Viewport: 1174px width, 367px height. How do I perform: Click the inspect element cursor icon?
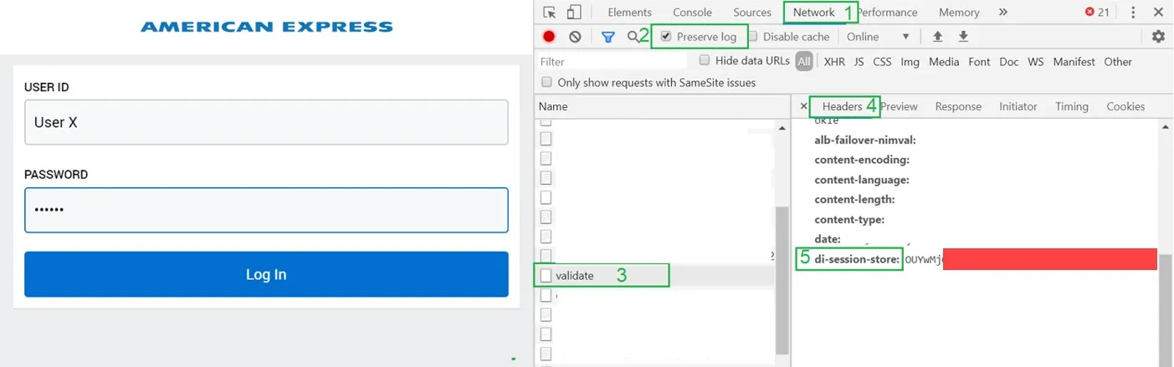point(550,12)
